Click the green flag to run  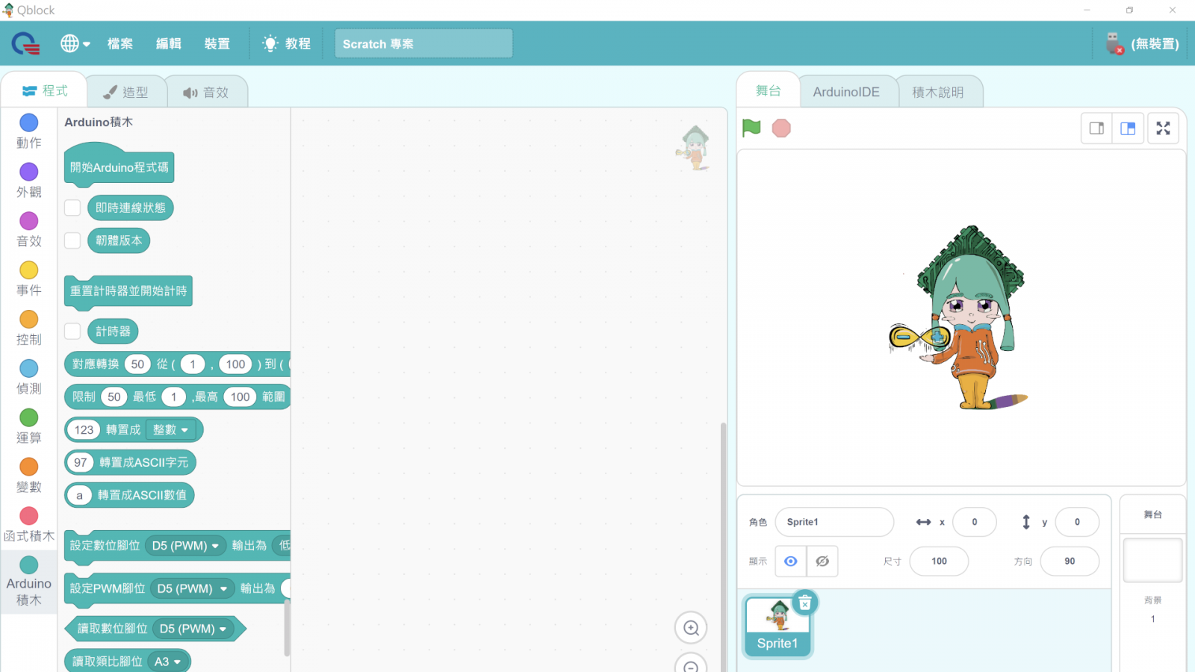(751, 128)
